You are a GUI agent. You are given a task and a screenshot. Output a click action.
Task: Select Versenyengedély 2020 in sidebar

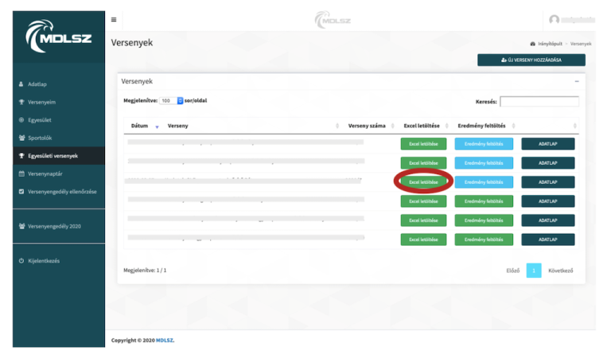pyautogui.click(x=53, y=226)
